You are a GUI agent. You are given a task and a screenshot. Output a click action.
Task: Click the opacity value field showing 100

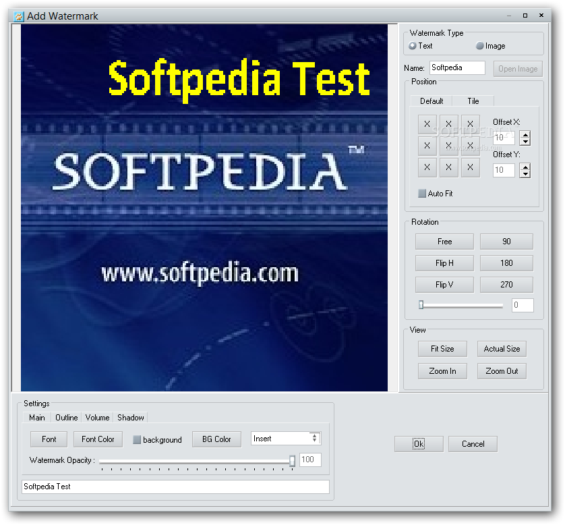(x=310, y=460)
